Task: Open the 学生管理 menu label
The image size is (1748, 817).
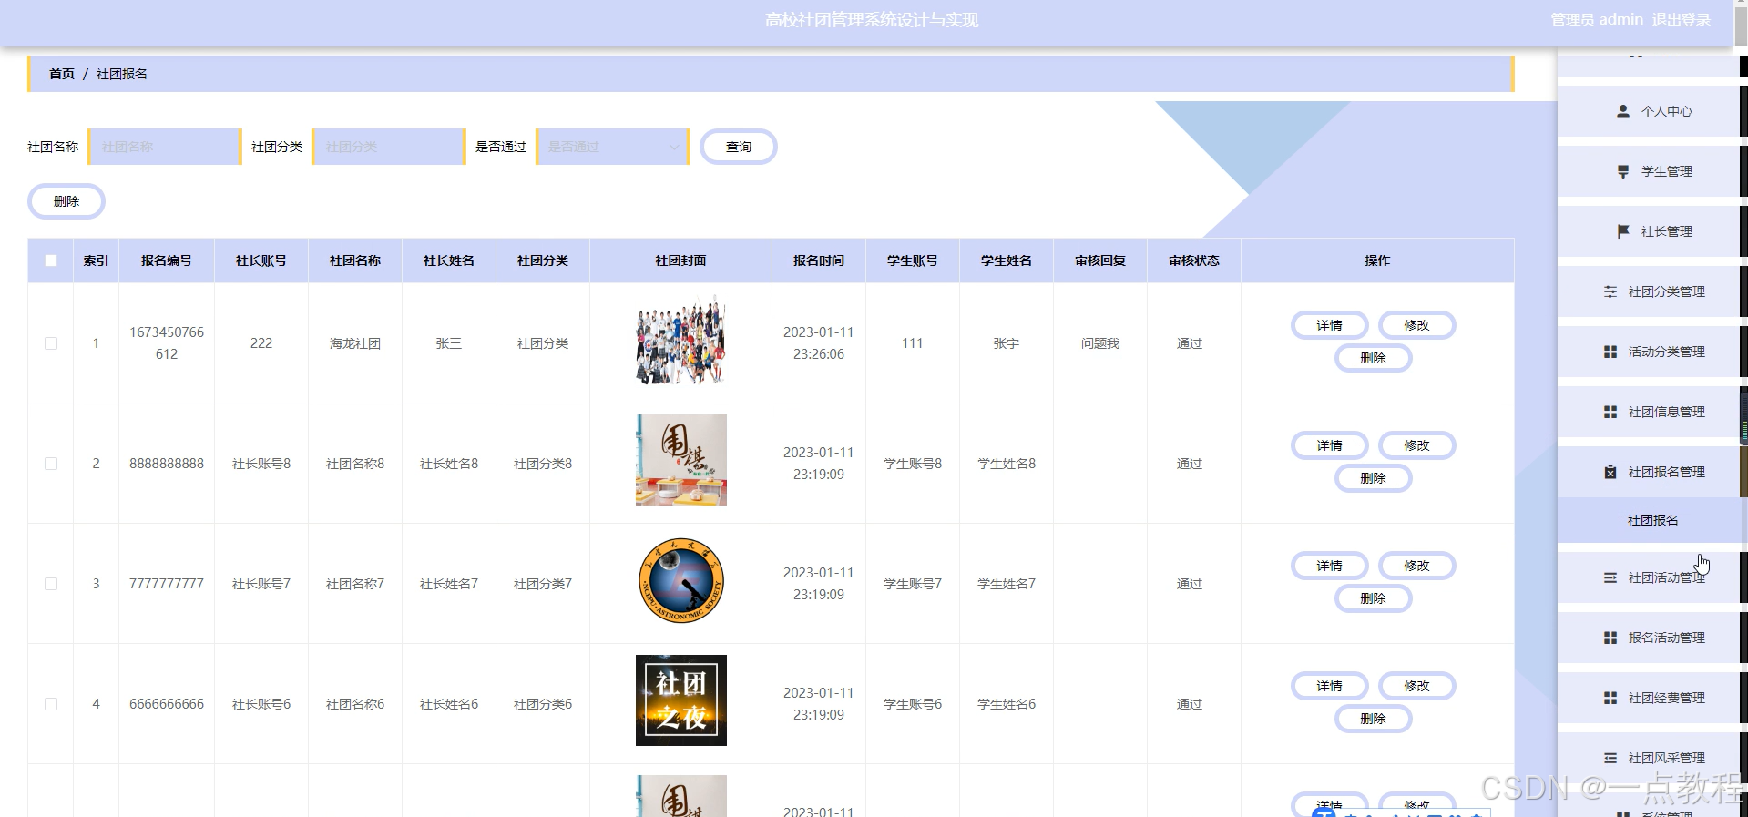Action: click(x=1666, y=171)
